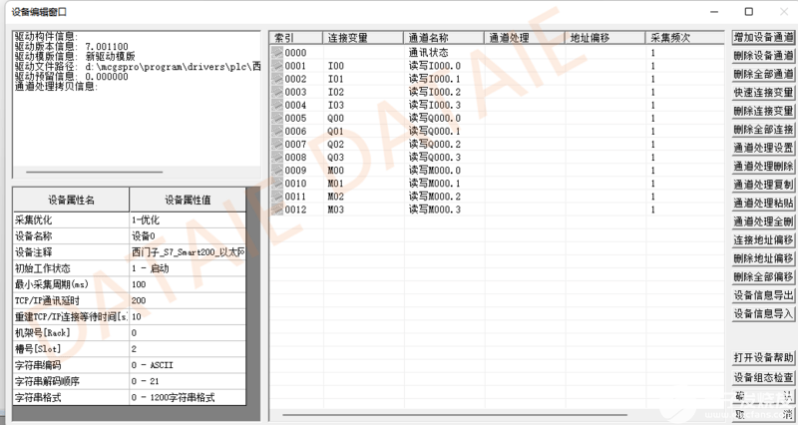Screen dimensions: 798x425
Task: Edit 最小采集周期 value 100
Action: point(188,284)
